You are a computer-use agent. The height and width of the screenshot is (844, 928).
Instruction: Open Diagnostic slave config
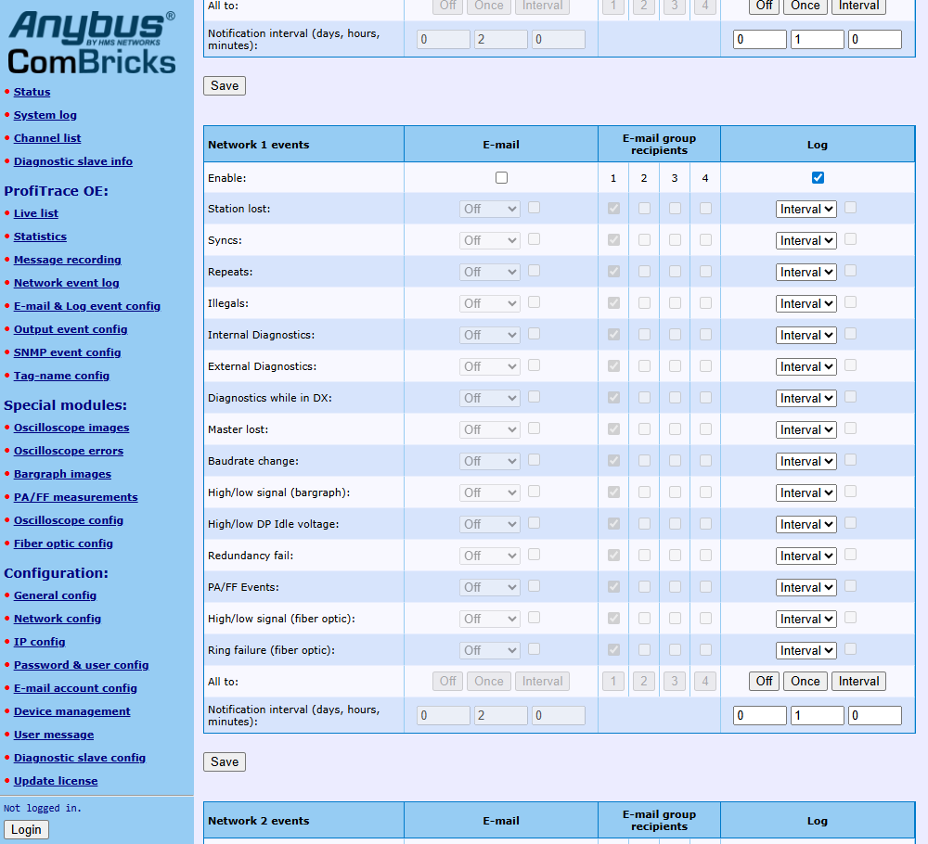pos(79,757)
